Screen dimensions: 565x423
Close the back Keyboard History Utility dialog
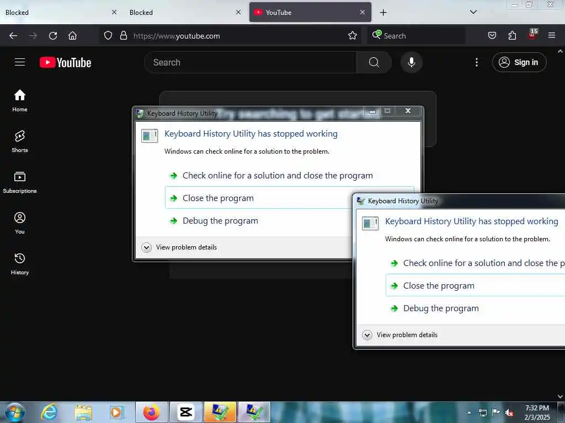[x=408, y=111]
